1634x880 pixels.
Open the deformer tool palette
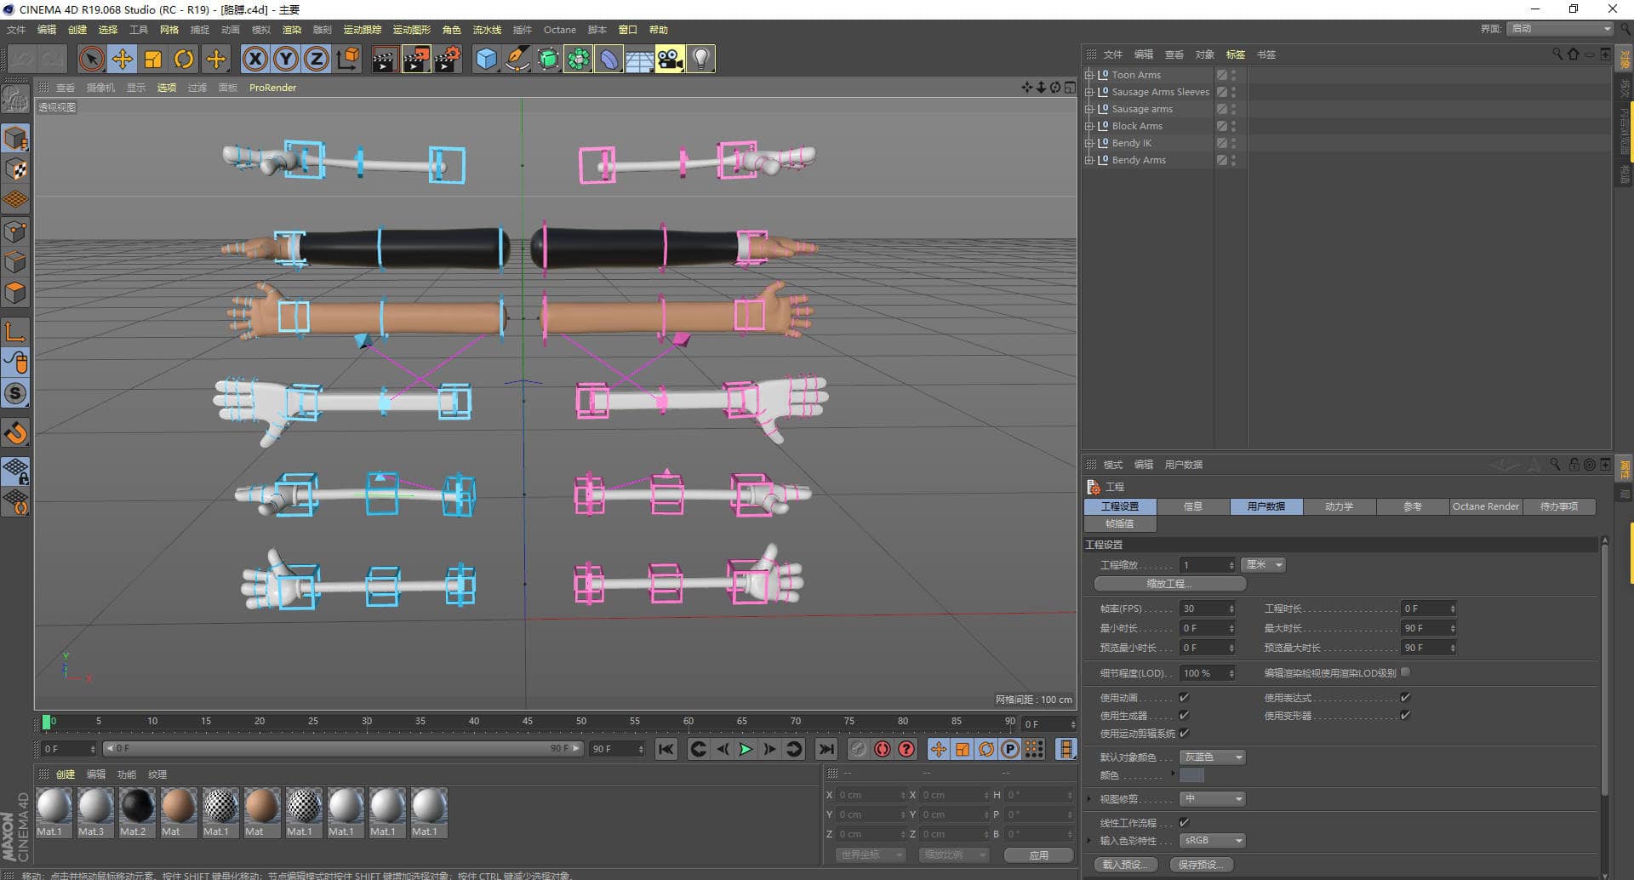[608, 59]
